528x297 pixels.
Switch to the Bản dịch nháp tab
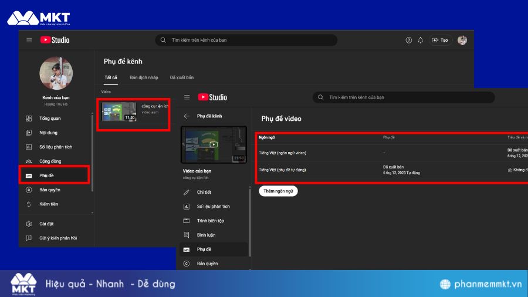coord(144,77)
